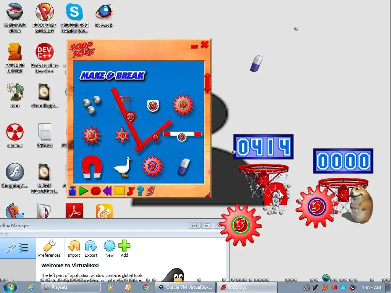
Task: Start playback with the green play arrow
Action: tap(83, 191)
